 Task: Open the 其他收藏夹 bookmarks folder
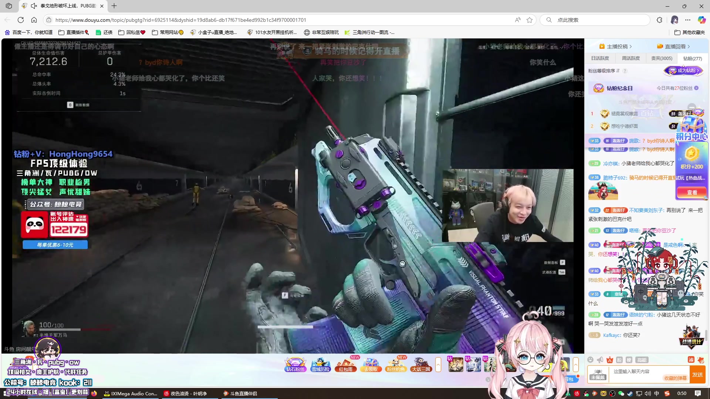pos(690,33)
